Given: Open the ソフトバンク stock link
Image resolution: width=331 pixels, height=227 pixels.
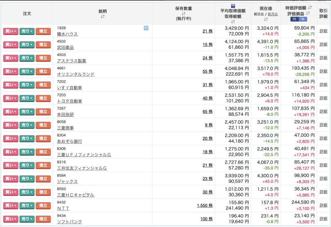Looking at the screenshot, I should coord(69,222).
